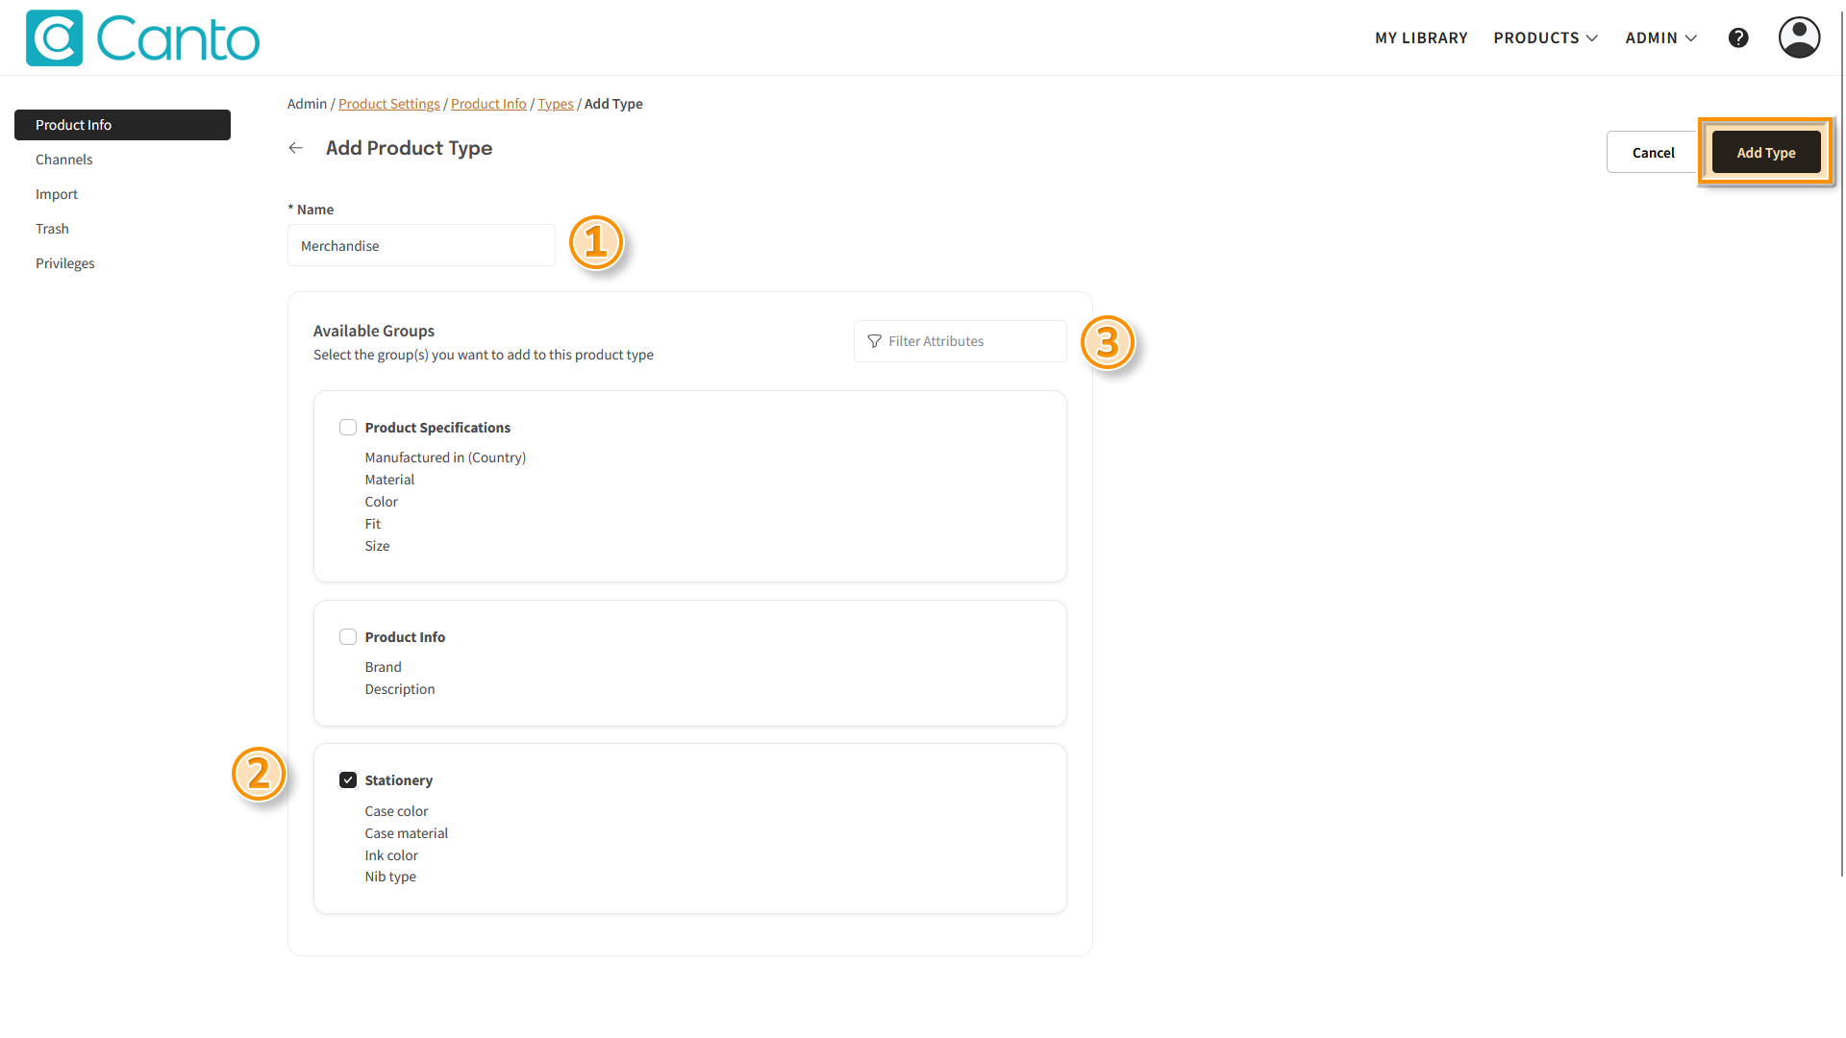Open the user profile avatar
Screen dimensions: 1846x1038
pyautogui.click(x=1799, y=37)
